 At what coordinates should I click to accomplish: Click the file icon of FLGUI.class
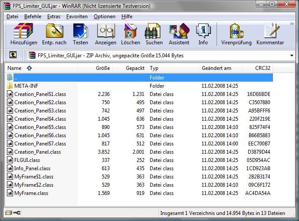[x=10, y=160]
